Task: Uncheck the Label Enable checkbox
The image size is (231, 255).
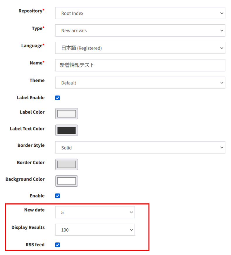Action: [x=58, y=98]
